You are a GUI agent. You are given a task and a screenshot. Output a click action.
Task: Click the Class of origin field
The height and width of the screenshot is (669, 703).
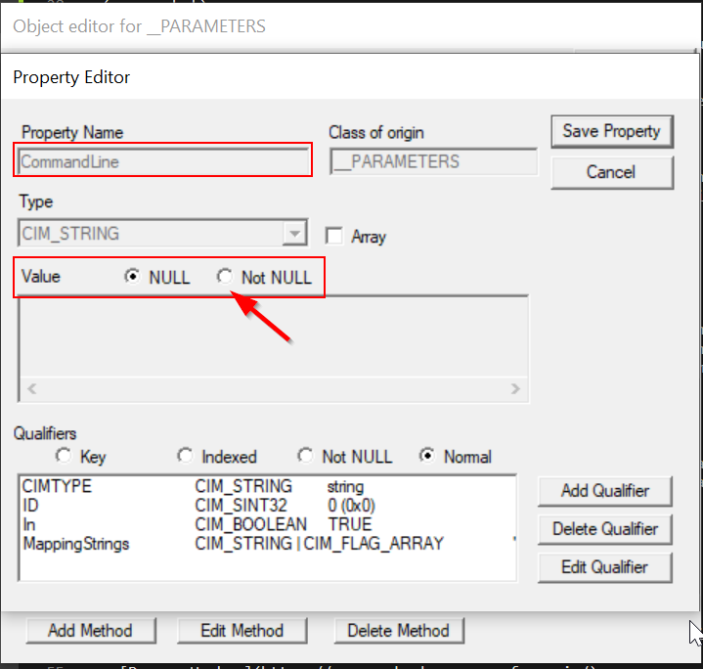click(x=433, y=161)
